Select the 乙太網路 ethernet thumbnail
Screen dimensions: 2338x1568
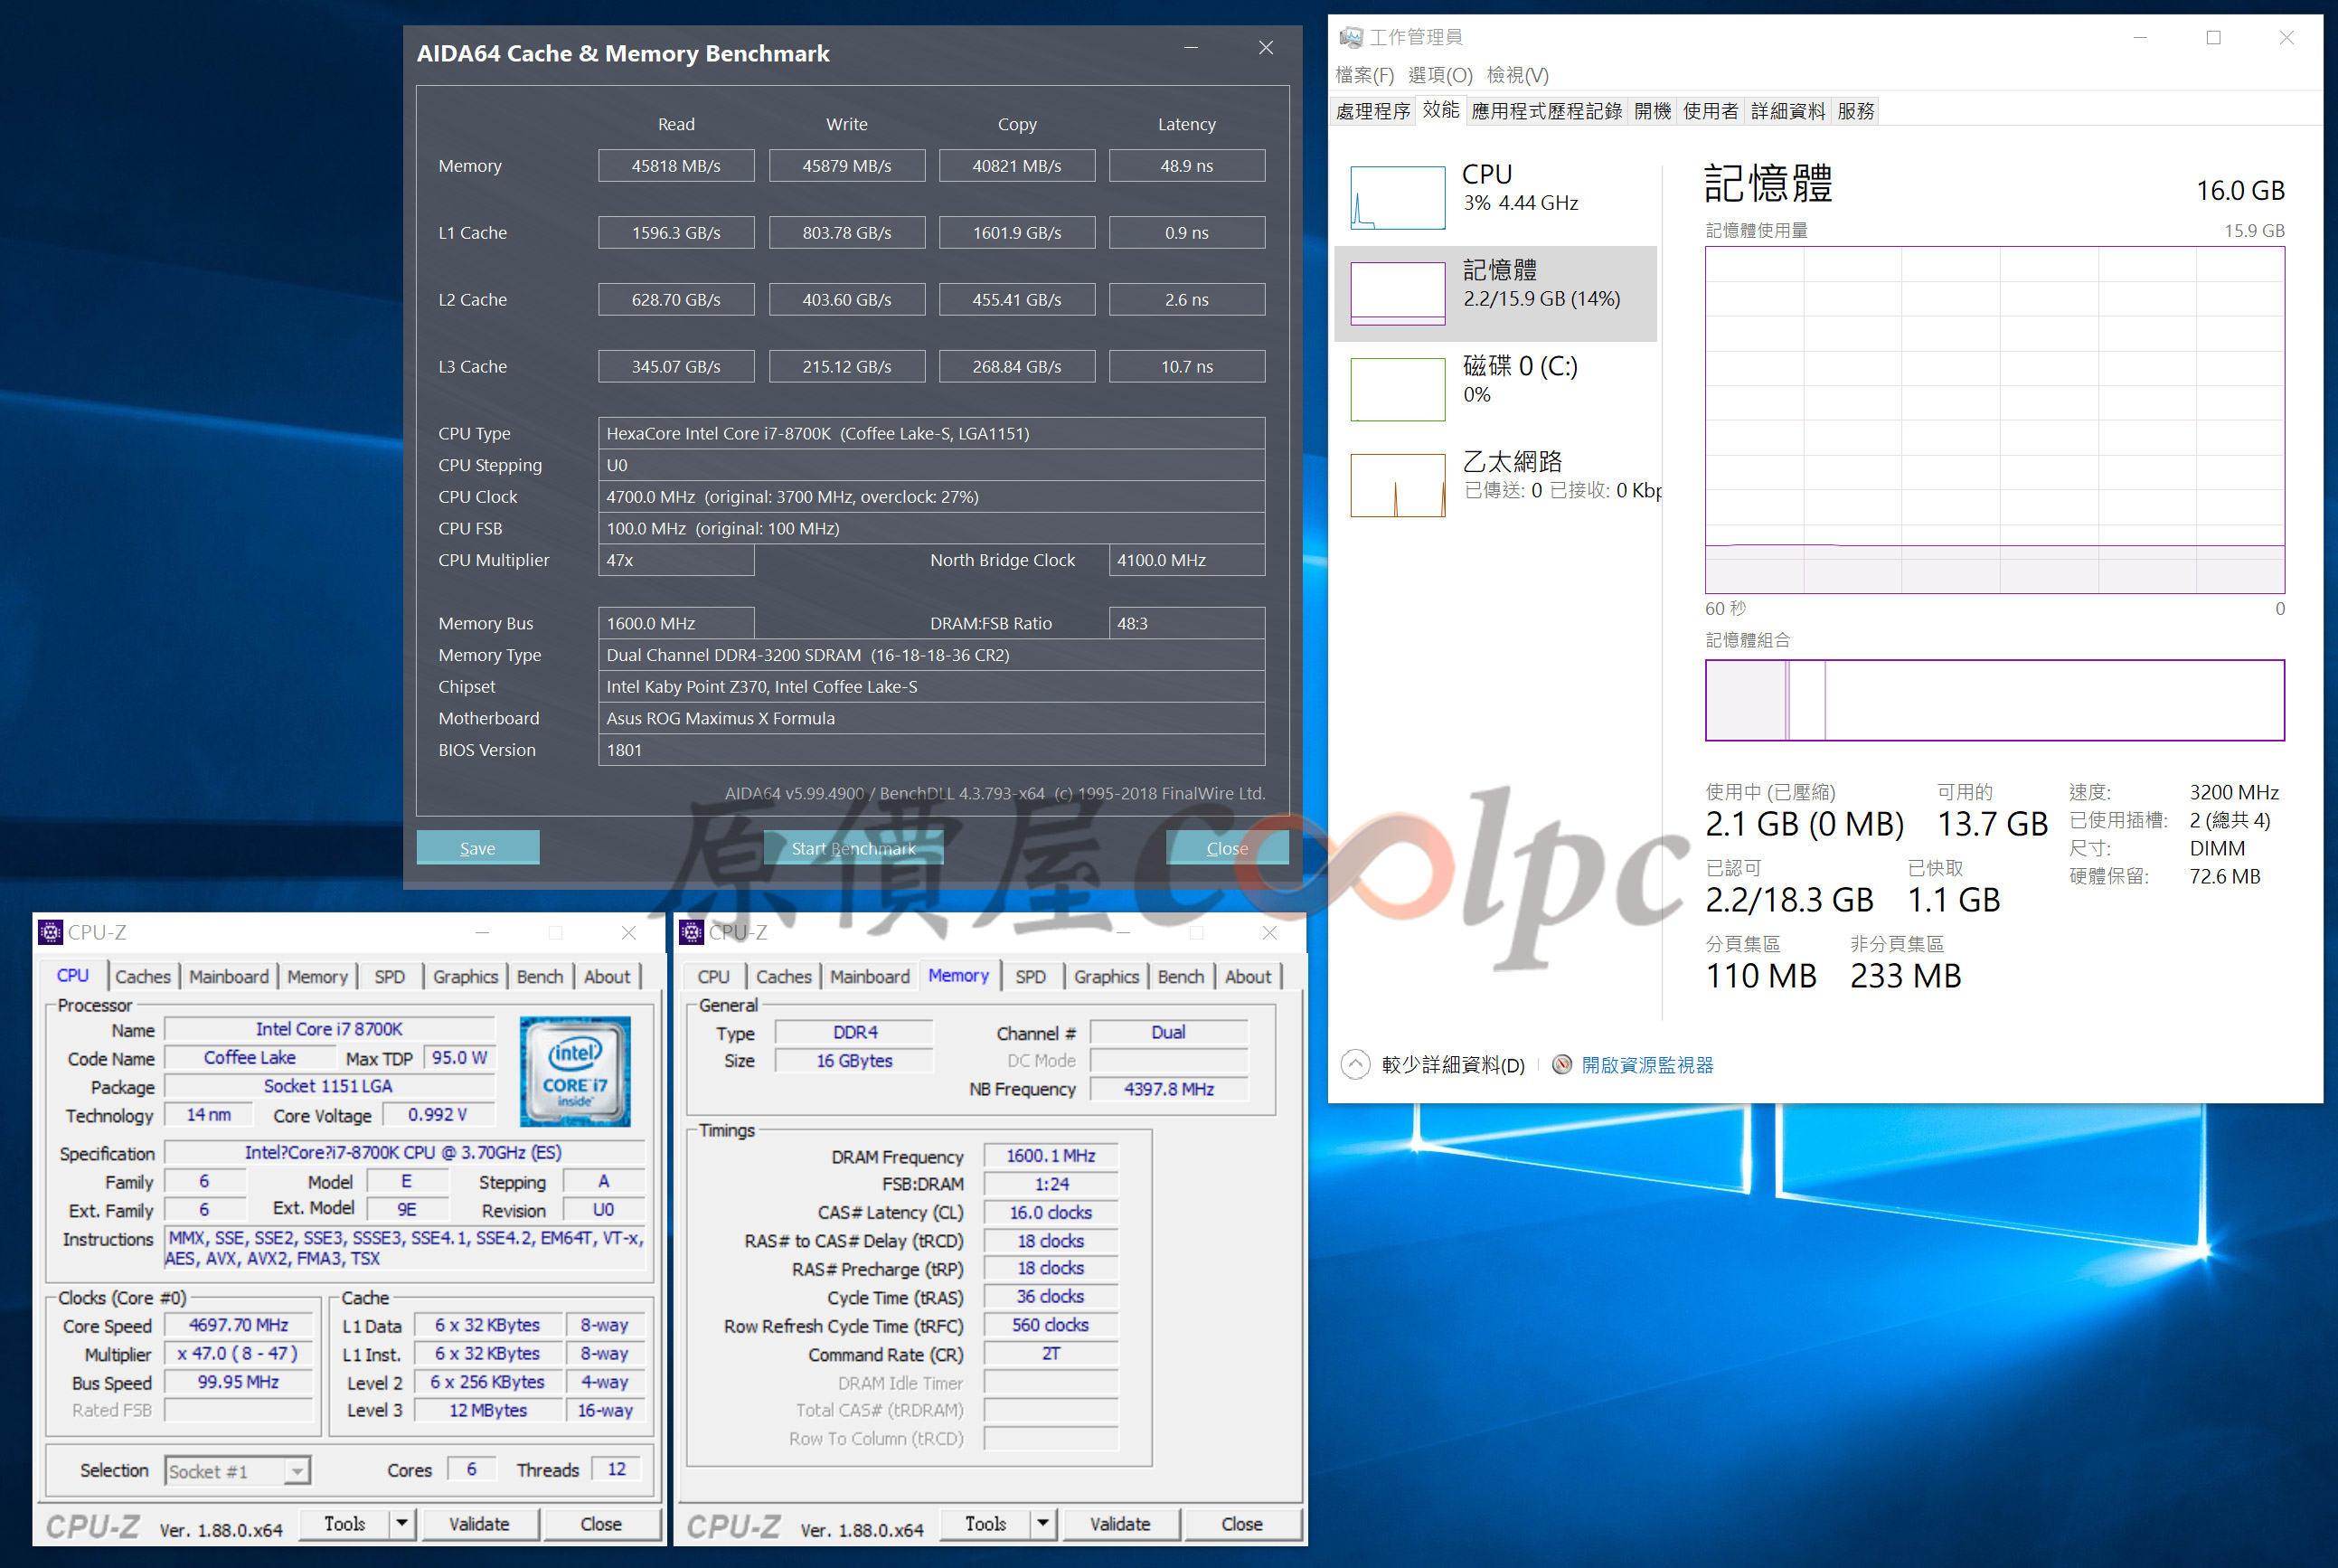pos(1398,485)
